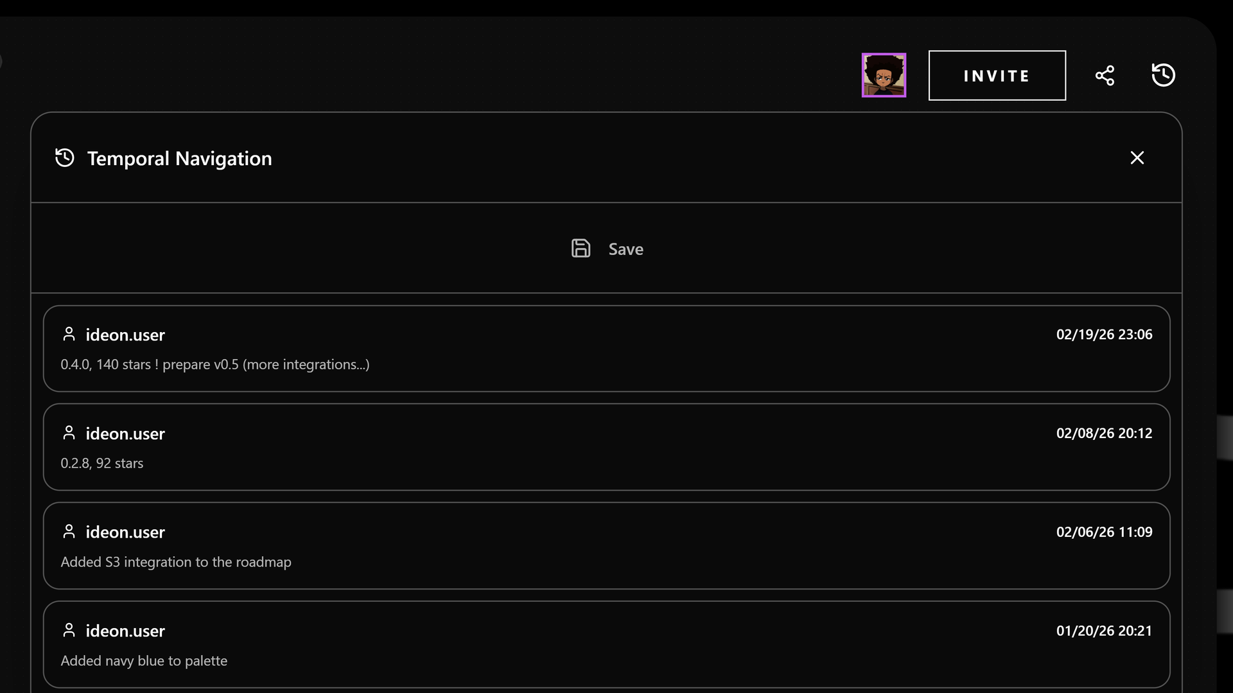The width and height of the screenshot is (1233, 693).
Task: Open the 'Added navy blue to palette' snapshot
Action: tap(606, 644)
